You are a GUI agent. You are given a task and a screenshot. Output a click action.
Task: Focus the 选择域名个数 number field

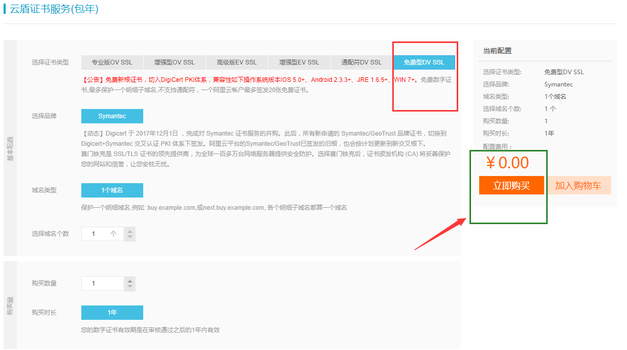pyautogui.click(x=102, y=234)
